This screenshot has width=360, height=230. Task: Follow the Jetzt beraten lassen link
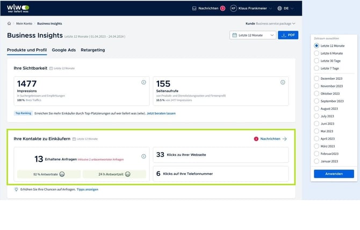pos(161,114)
